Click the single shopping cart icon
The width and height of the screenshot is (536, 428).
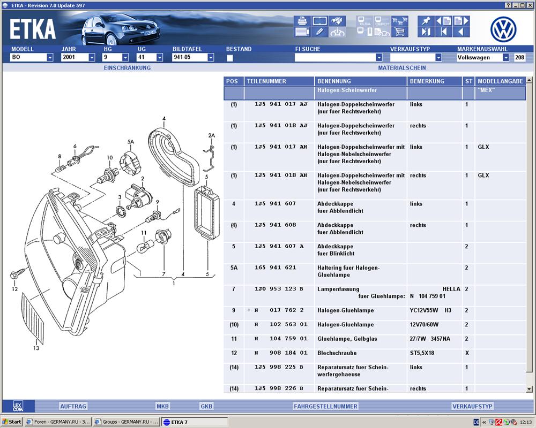click(x=400, y=32)
